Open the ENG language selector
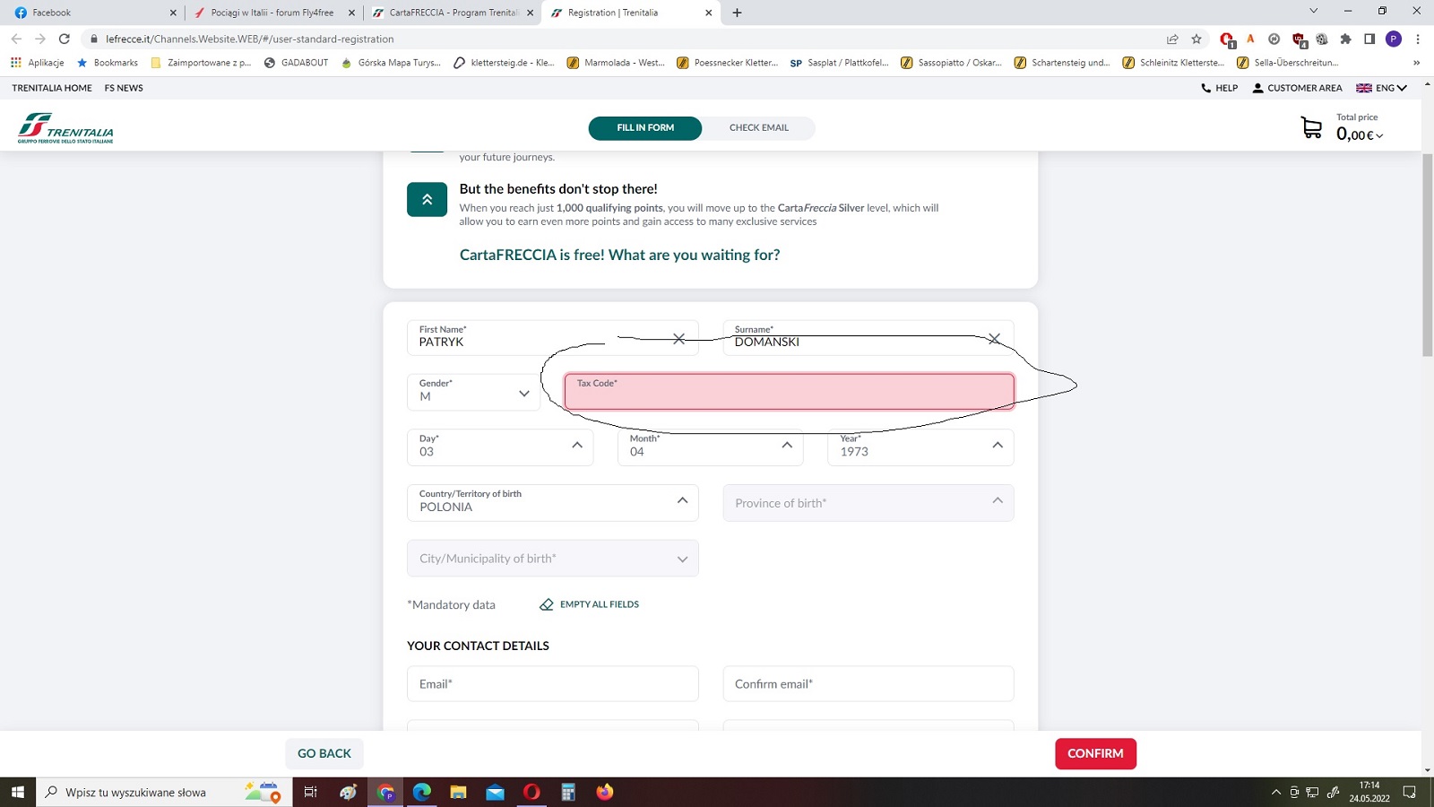Viewport: 1434px width, 807px height. click(1381, 88)
